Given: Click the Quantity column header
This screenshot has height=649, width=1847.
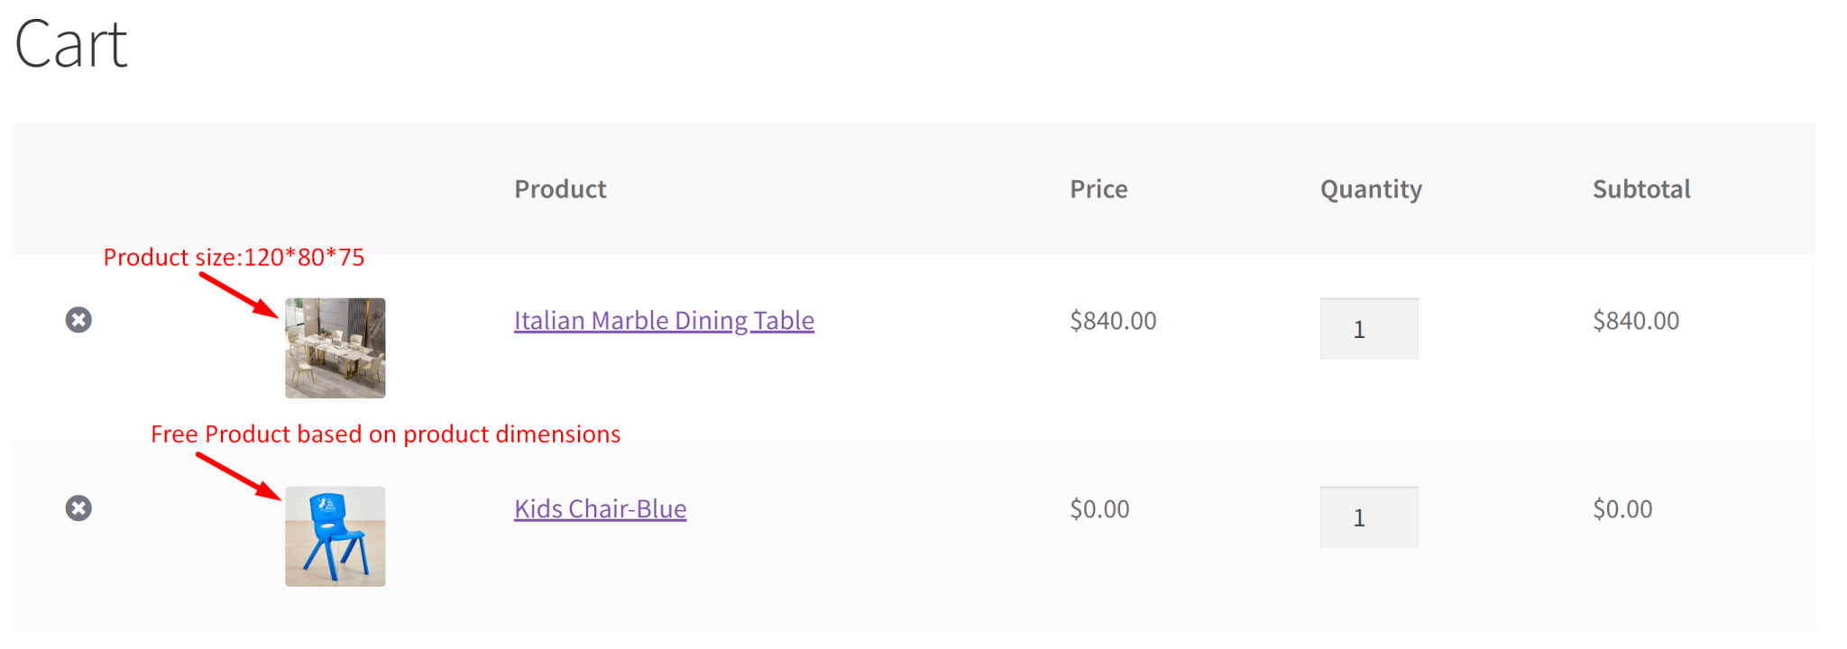Looking at the screenshot, I should (1370, 189).
